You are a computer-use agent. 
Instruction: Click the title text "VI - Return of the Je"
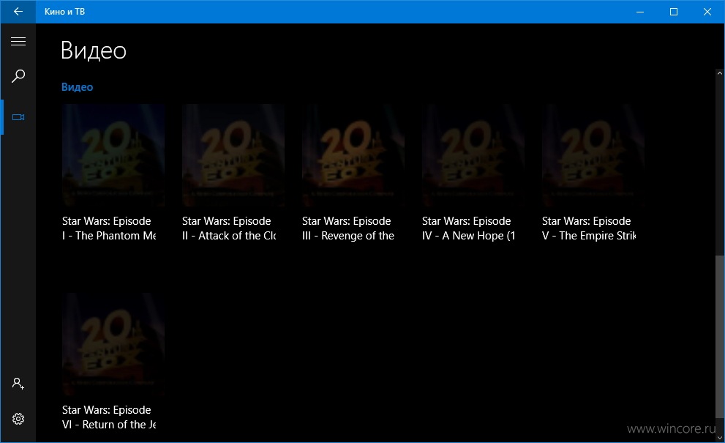pos(109,425)
